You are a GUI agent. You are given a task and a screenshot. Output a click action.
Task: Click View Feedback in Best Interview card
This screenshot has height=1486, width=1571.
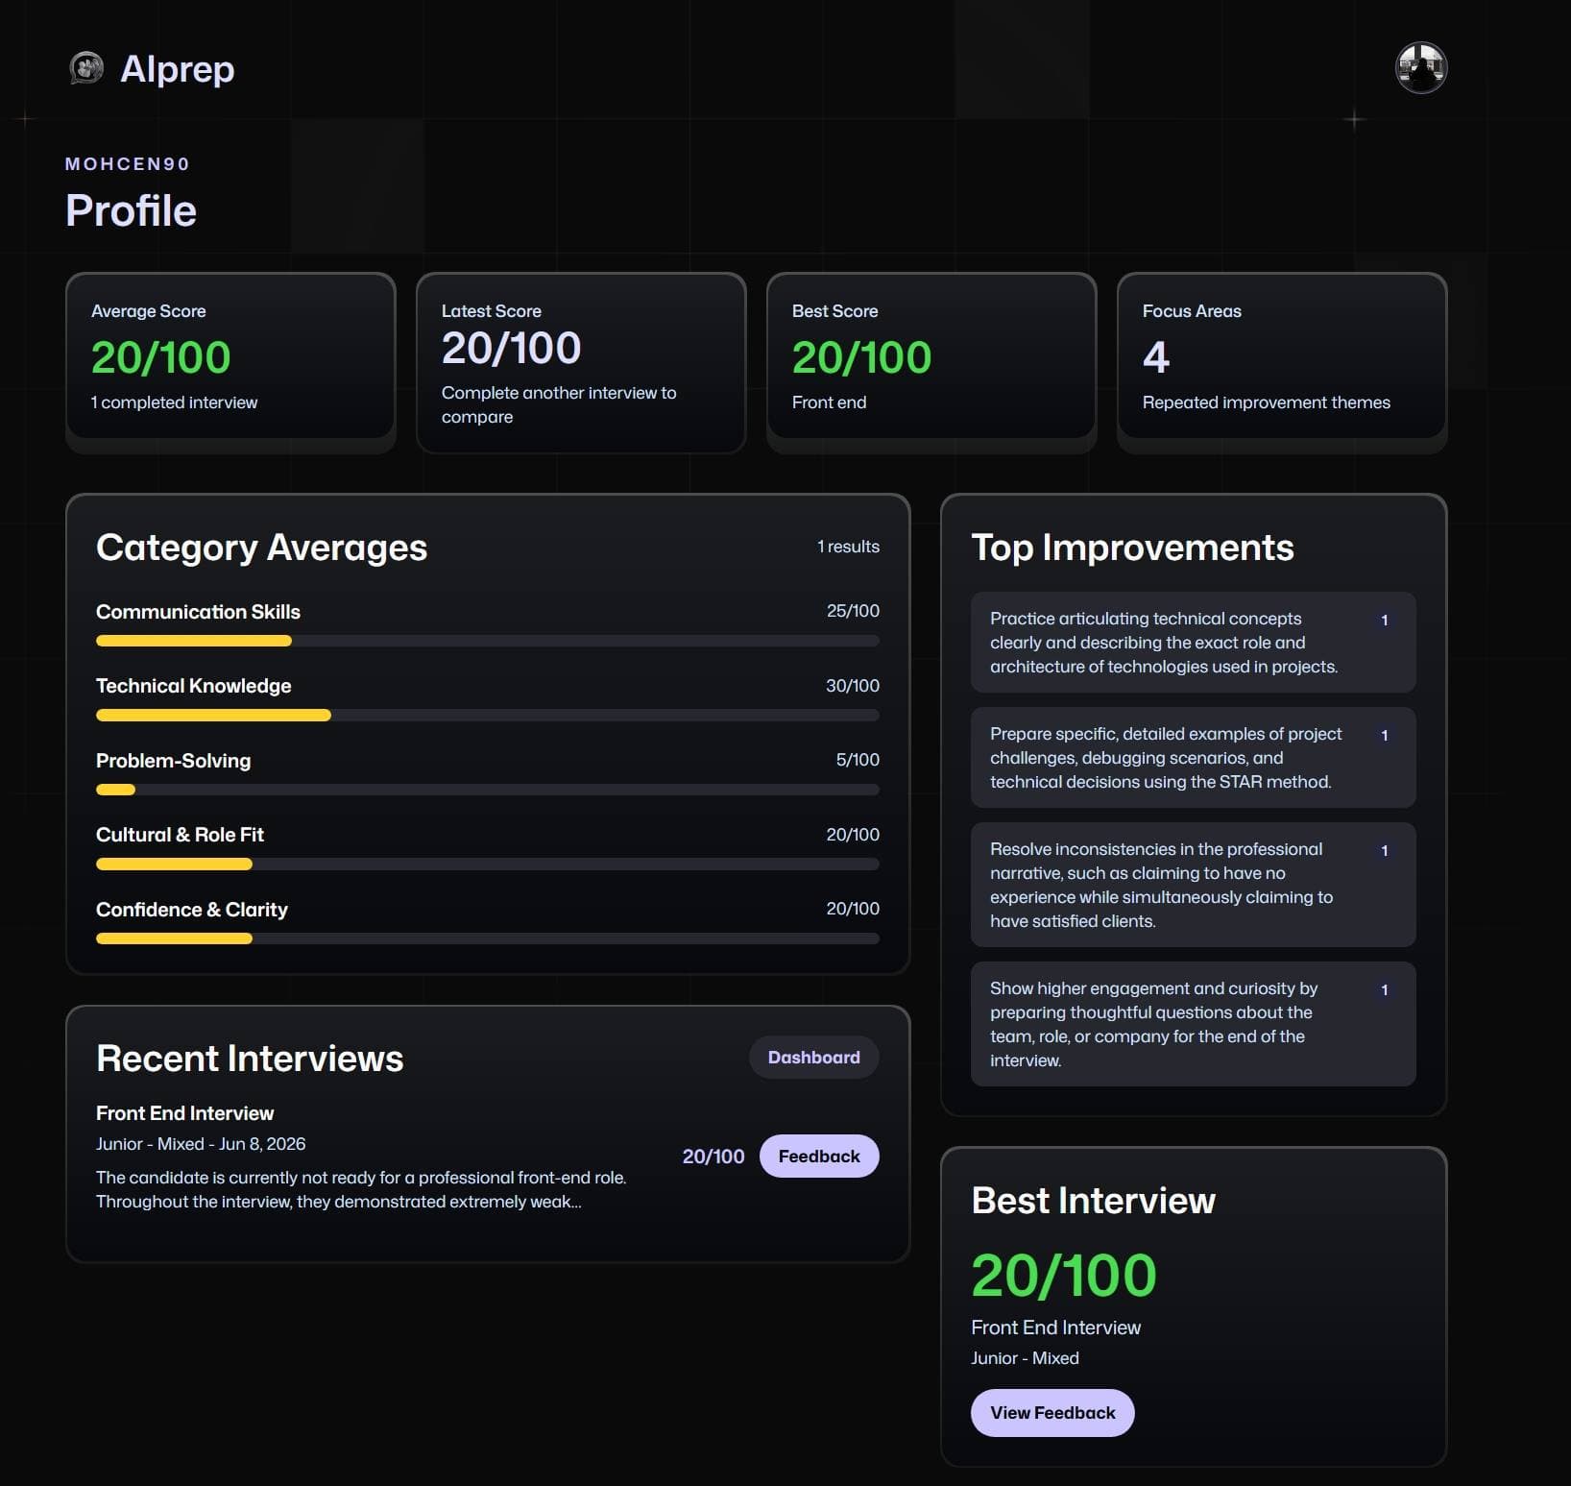[x=1052, y=1412]
